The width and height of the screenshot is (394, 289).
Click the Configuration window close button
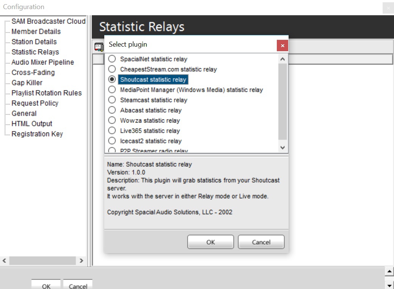point(388,8)
